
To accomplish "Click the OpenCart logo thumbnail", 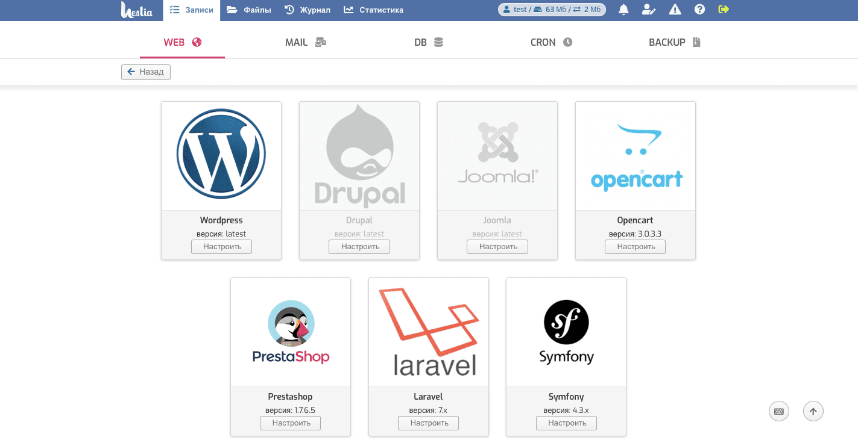I will coord(636,156).
